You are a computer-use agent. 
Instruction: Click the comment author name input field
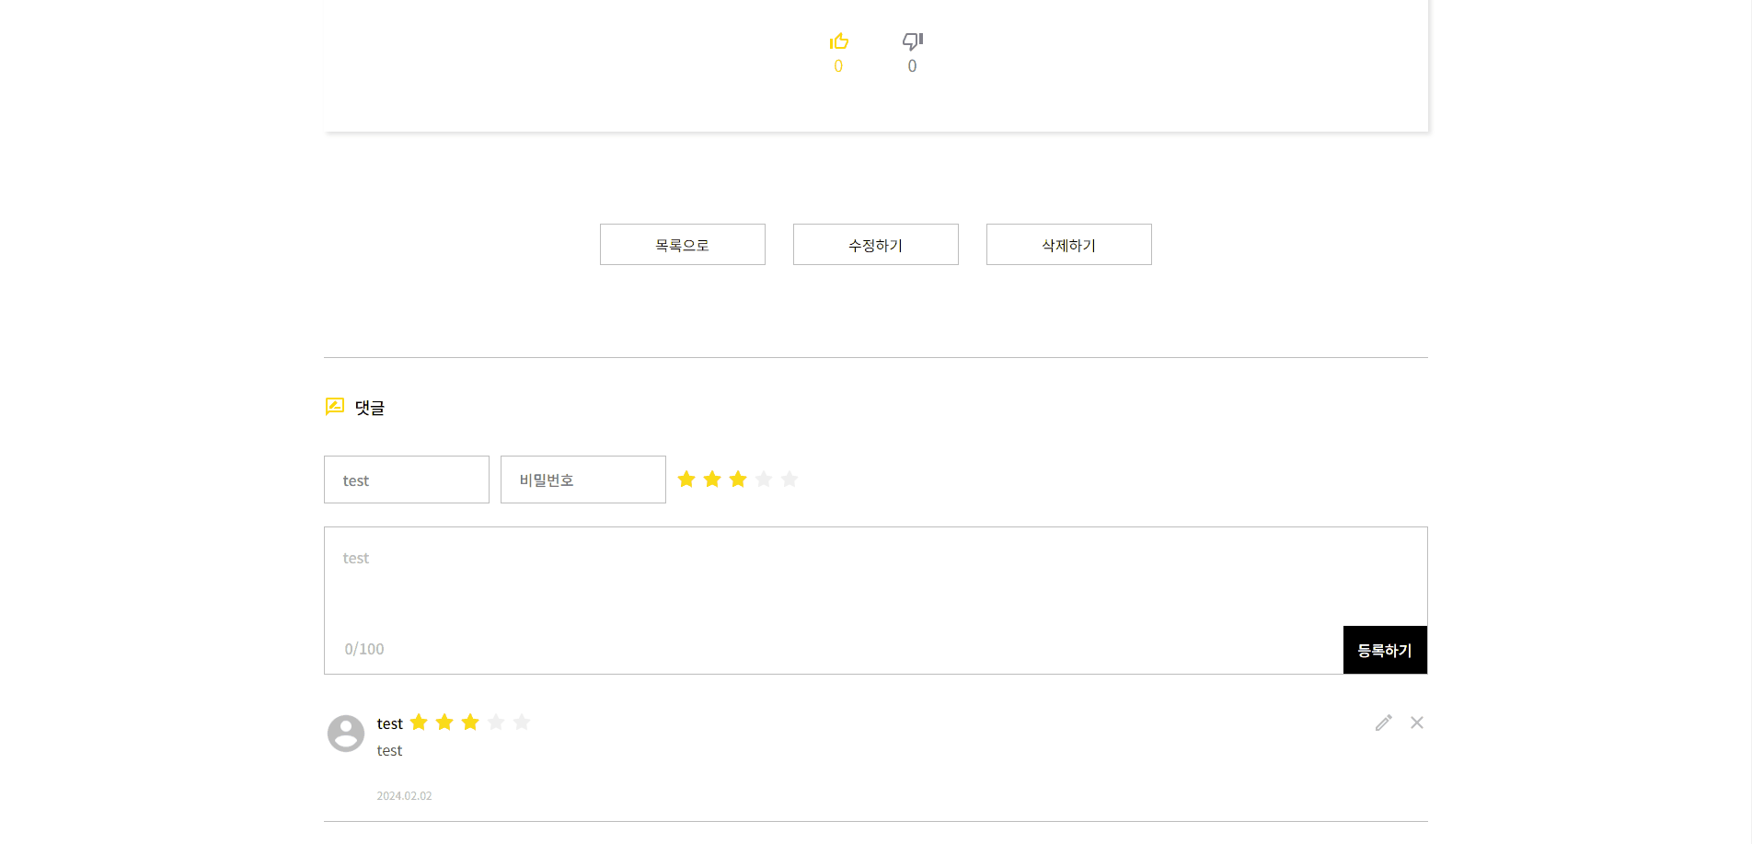(x=407, y=480)
